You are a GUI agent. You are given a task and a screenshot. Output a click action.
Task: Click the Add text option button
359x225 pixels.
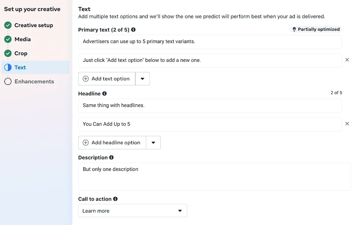(107, 79)
